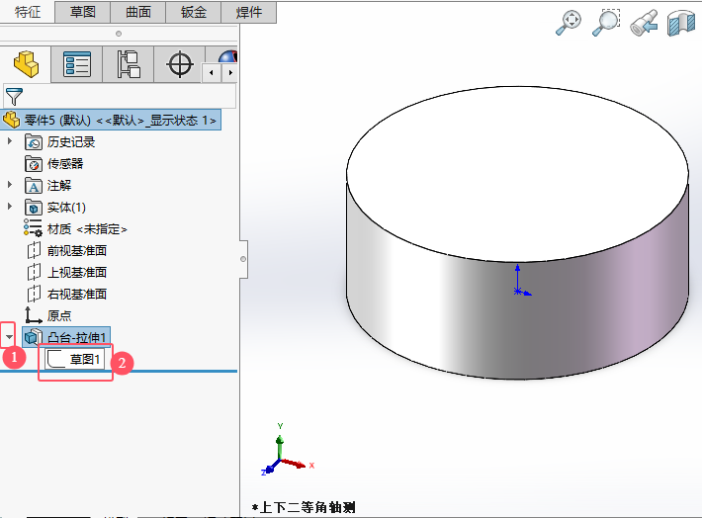Expand the 注解 folder arrow
Image resolution: width=702 pixels, height=518 pixels.
click(x=10, y=185)
